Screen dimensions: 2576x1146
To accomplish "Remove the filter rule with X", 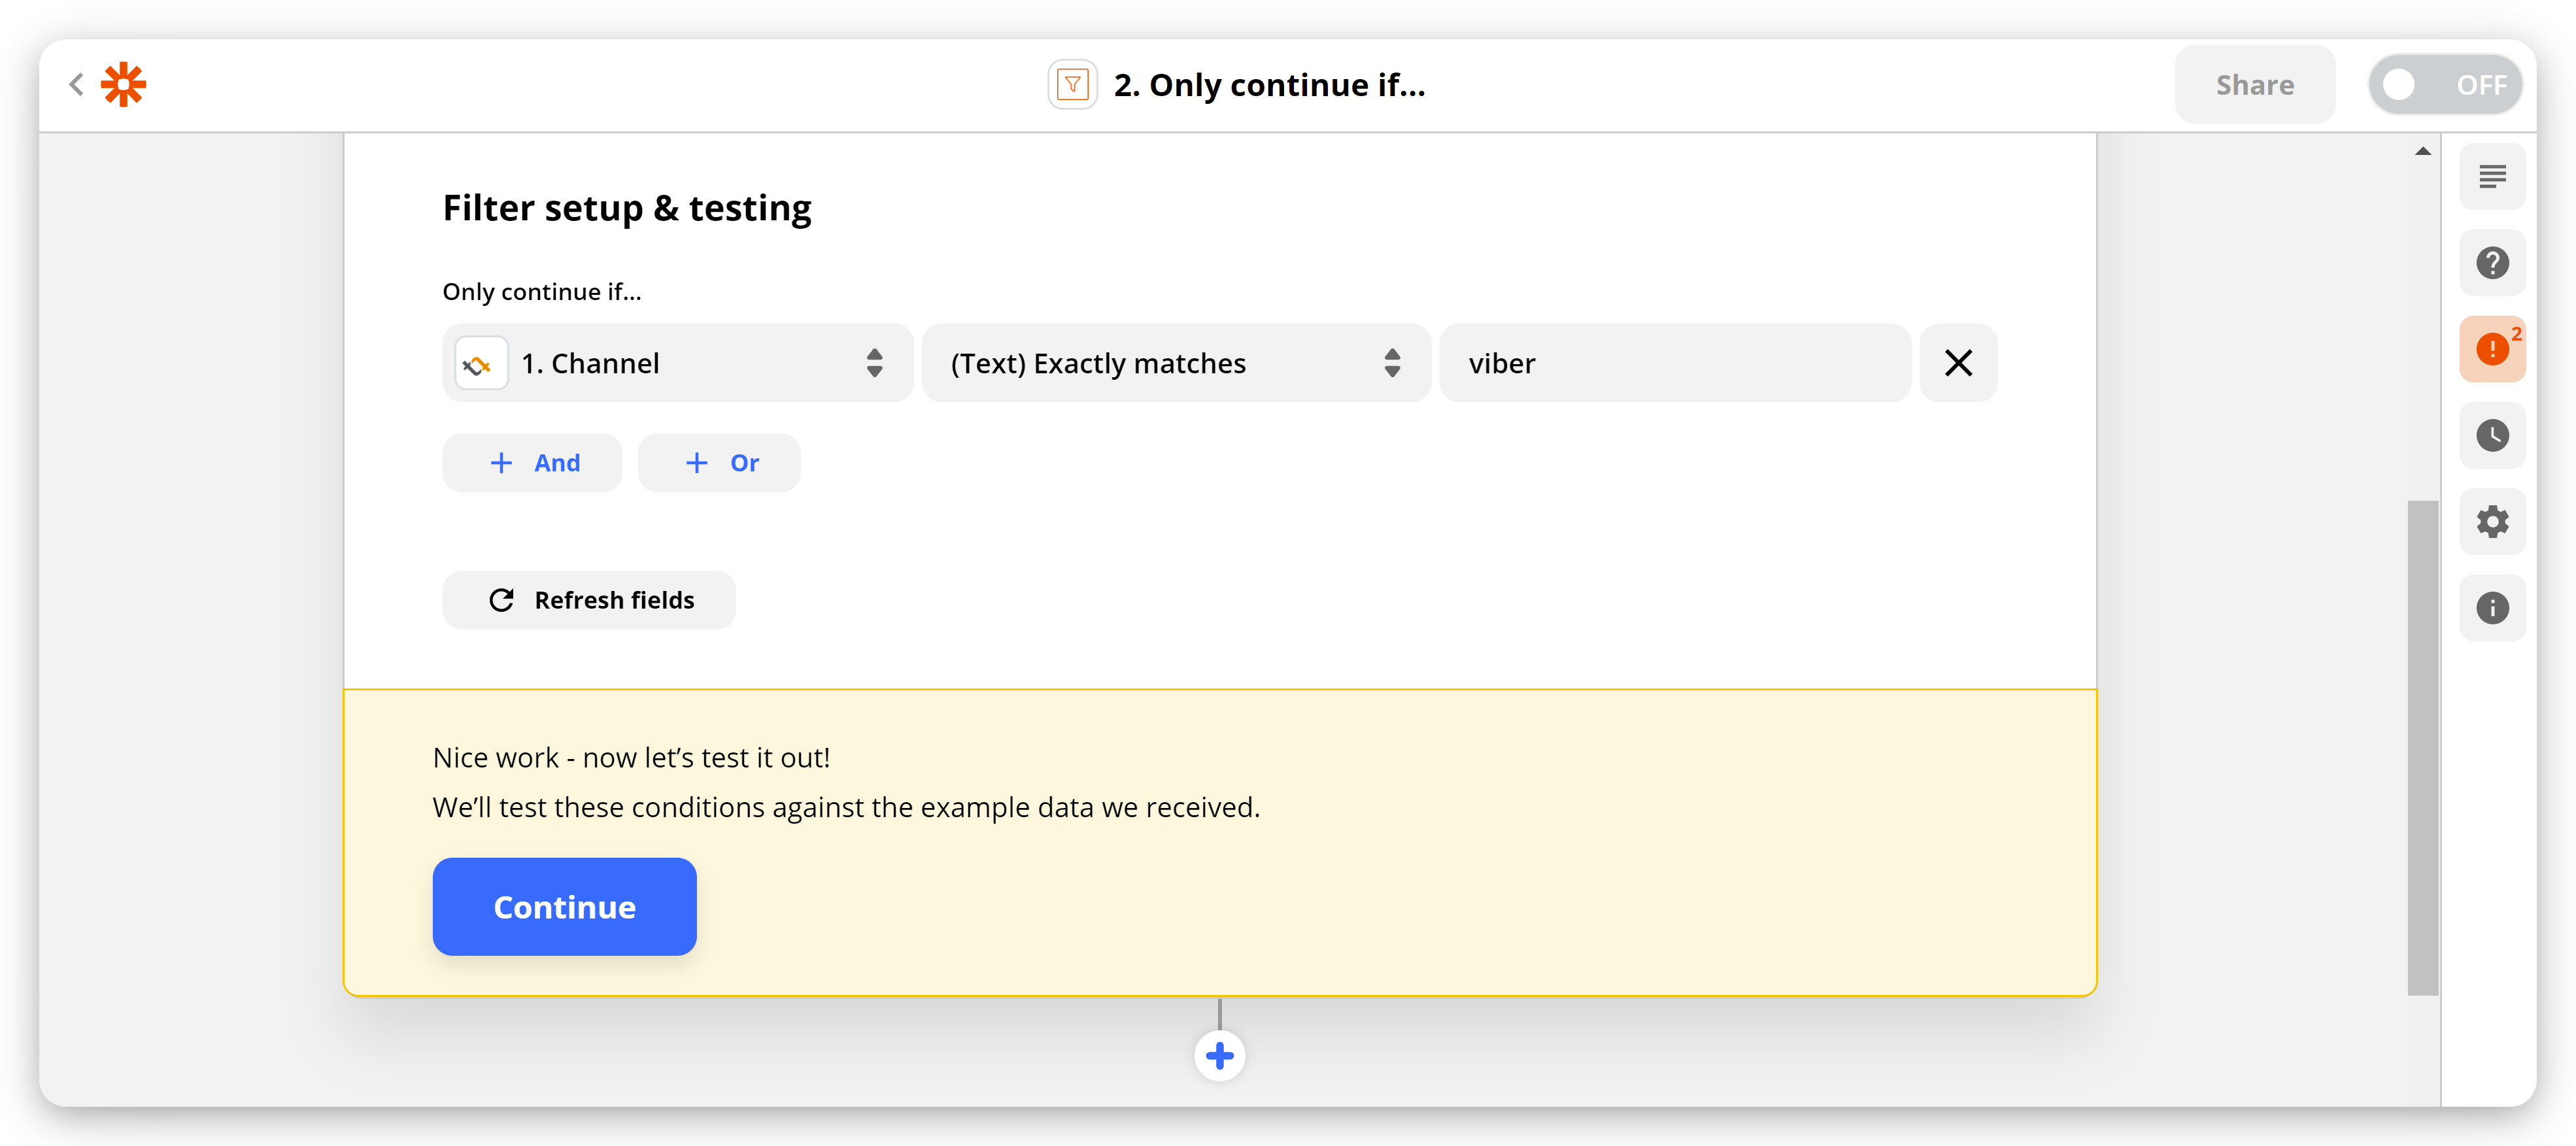I will (x=1958, y=363).
